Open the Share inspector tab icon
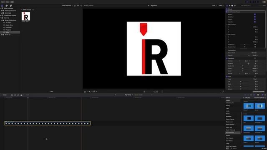Image resolution: width=267 pixels, height=150 pixels. pyautogui.click(x=234, y=5)
